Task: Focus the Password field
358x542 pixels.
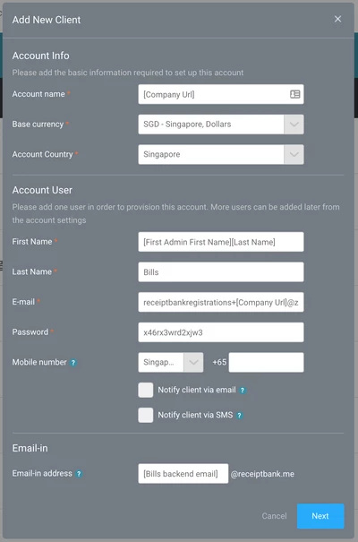Action: pos(221,332)
